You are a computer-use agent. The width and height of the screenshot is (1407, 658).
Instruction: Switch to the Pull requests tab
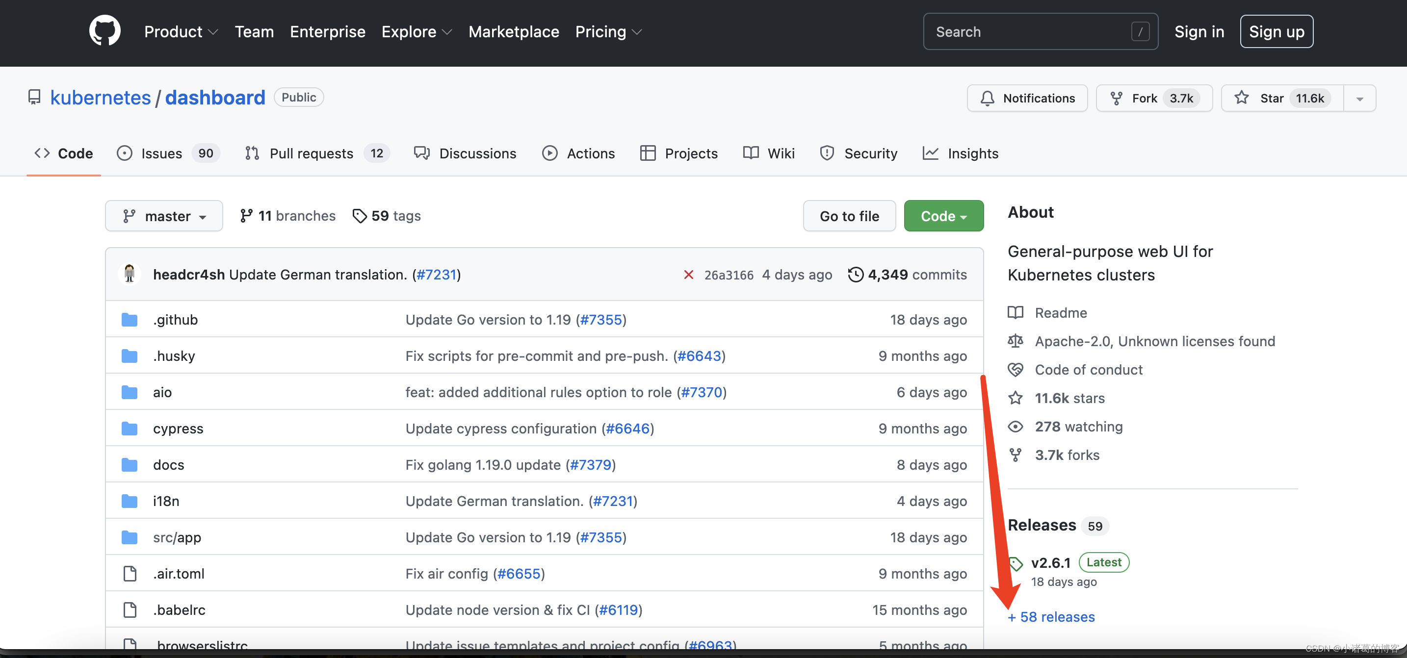(318, 153)
